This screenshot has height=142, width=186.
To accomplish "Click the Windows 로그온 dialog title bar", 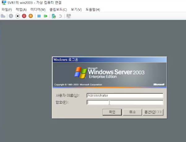I will click(x=110, y=60).
